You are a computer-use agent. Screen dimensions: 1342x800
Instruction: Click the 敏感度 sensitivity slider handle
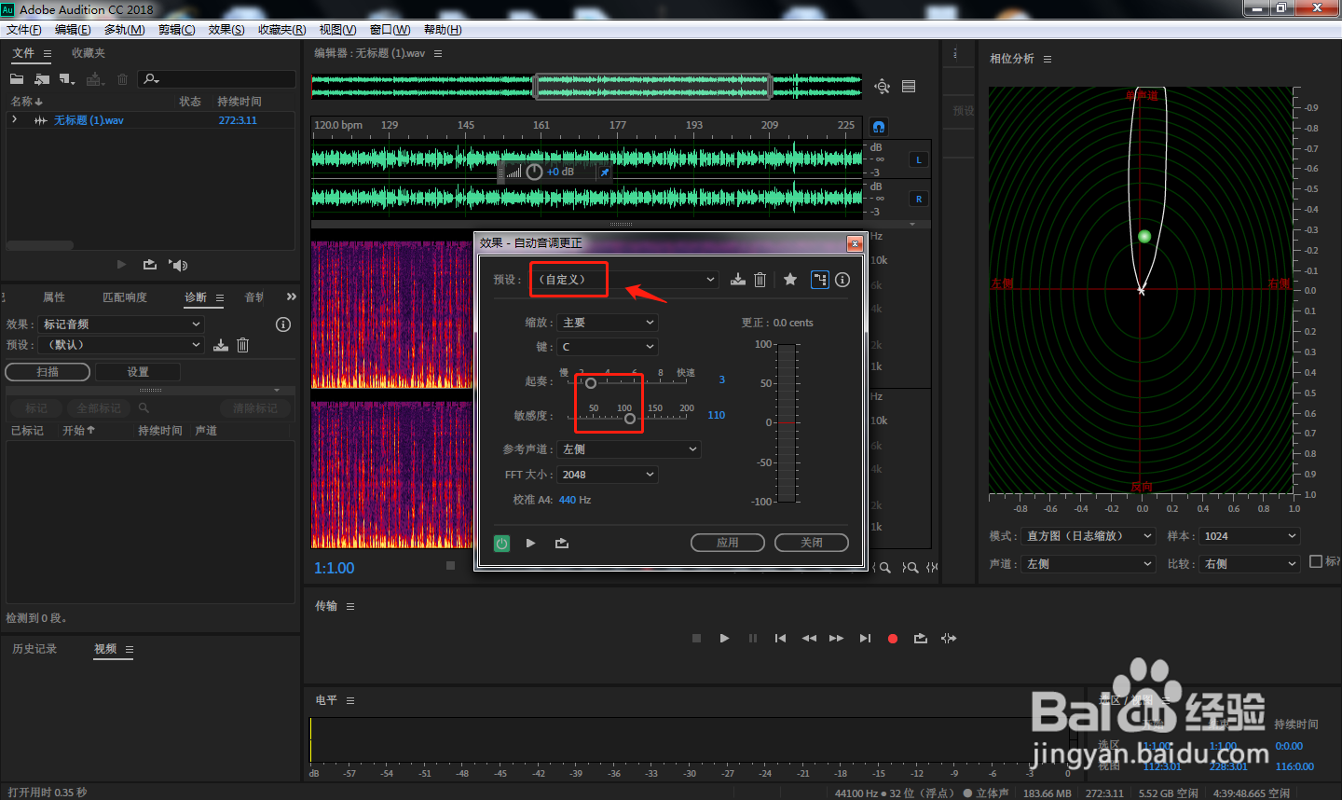coord(630,419)
